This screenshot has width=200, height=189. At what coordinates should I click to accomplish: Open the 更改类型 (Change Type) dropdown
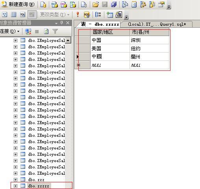click(54, 15)
